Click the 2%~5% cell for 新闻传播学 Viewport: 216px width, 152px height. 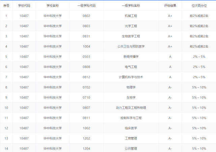click(x=199, y=57)
